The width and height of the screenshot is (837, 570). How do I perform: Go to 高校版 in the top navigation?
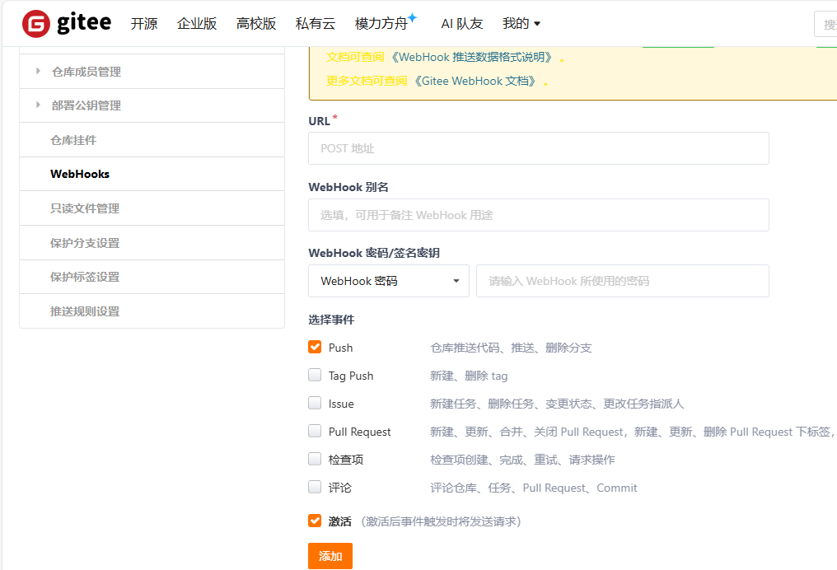256,24
